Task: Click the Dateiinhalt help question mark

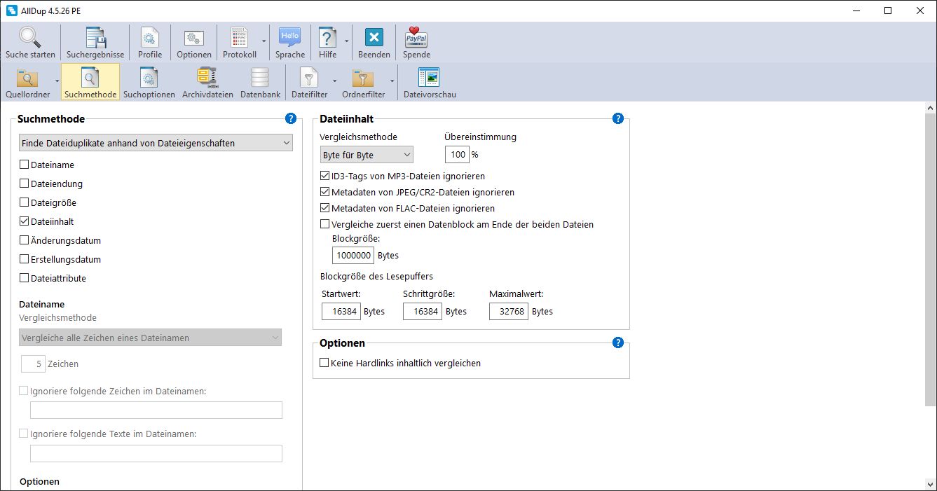Action: coord(618,118)
